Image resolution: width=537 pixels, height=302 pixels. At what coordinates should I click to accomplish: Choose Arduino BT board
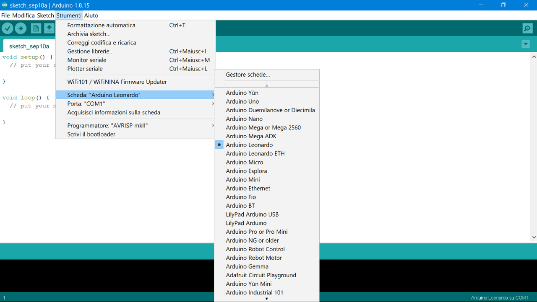tap(267, 206)
